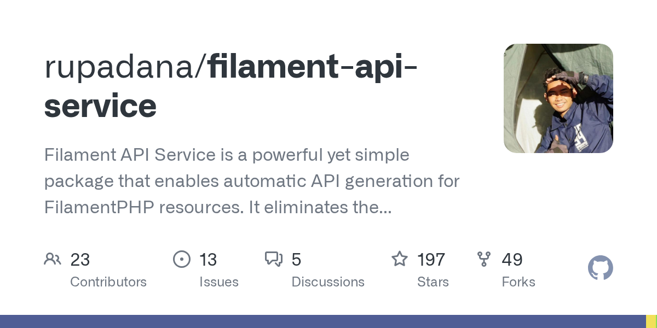
Task: Click the GitHub Octocat logo
Action: point(600,268)
